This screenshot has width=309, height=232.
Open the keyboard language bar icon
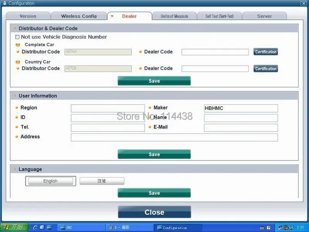point(262,228)
